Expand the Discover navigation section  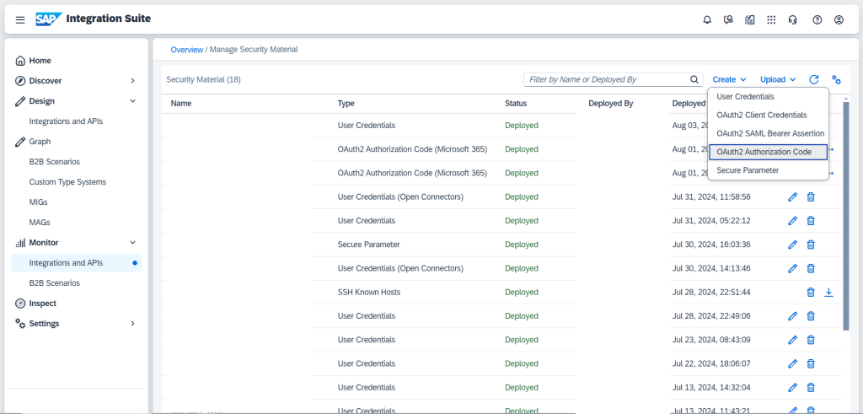coord(132,81)
